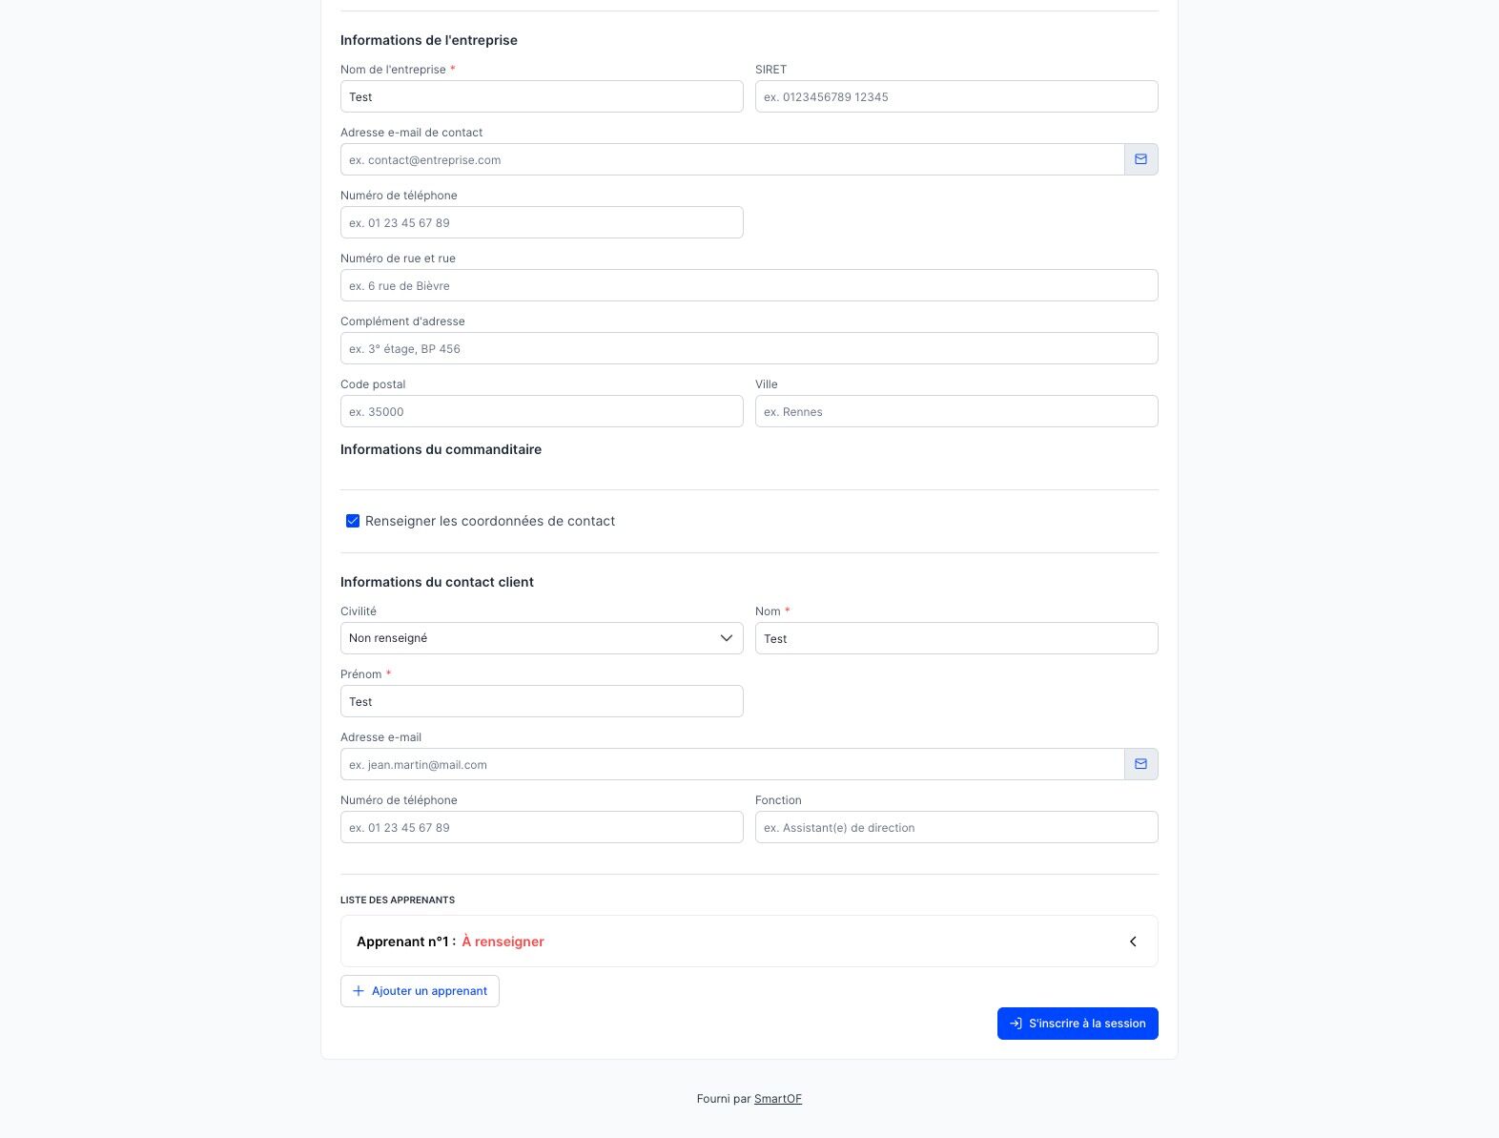Viewport: 1499px width, 1138px height.
Task: Click the 'Code postal' field
Action: (x=542, y=411)
